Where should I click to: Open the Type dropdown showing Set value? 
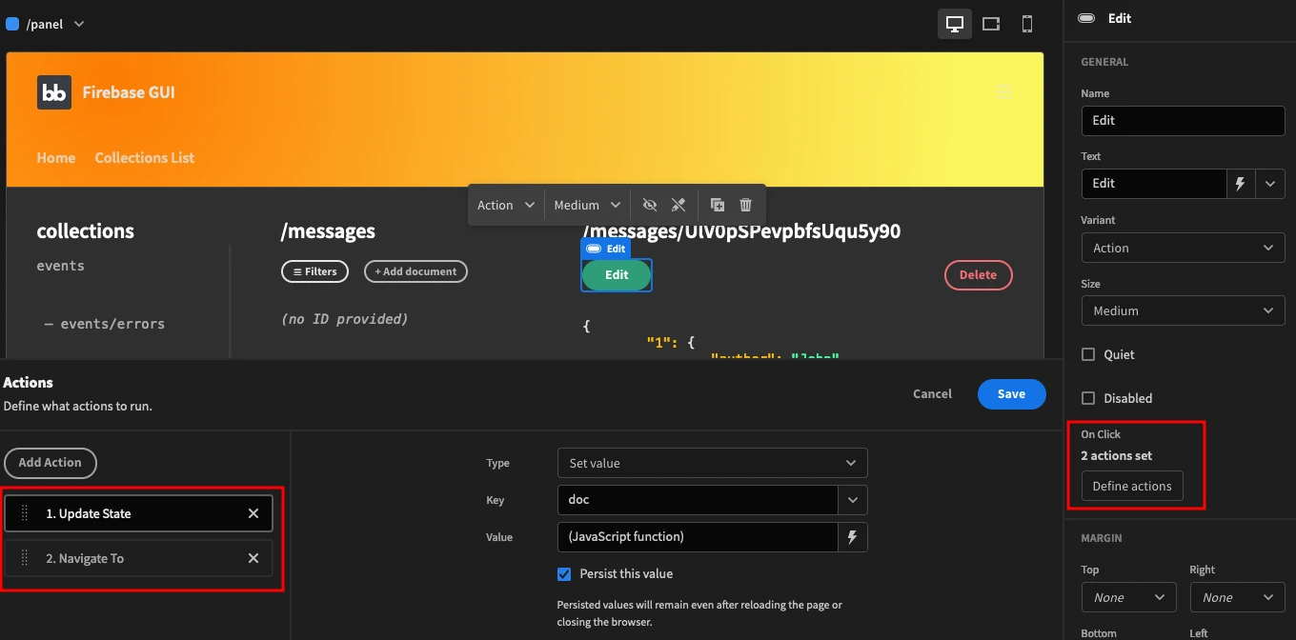click(x=712, y=463)
